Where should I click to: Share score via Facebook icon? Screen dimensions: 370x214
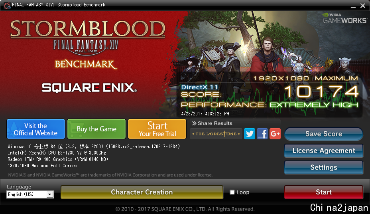click(262, 134)
